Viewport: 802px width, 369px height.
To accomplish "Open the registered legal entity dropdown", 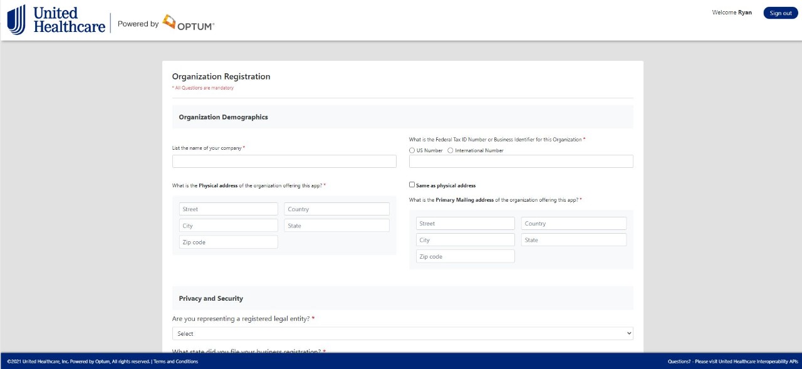I will tap(402, 333).
